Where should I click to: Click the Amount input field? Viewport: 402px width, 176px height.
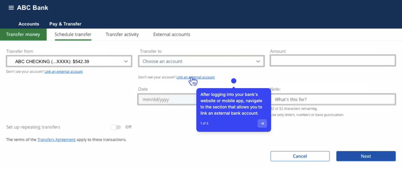(333, 61)
